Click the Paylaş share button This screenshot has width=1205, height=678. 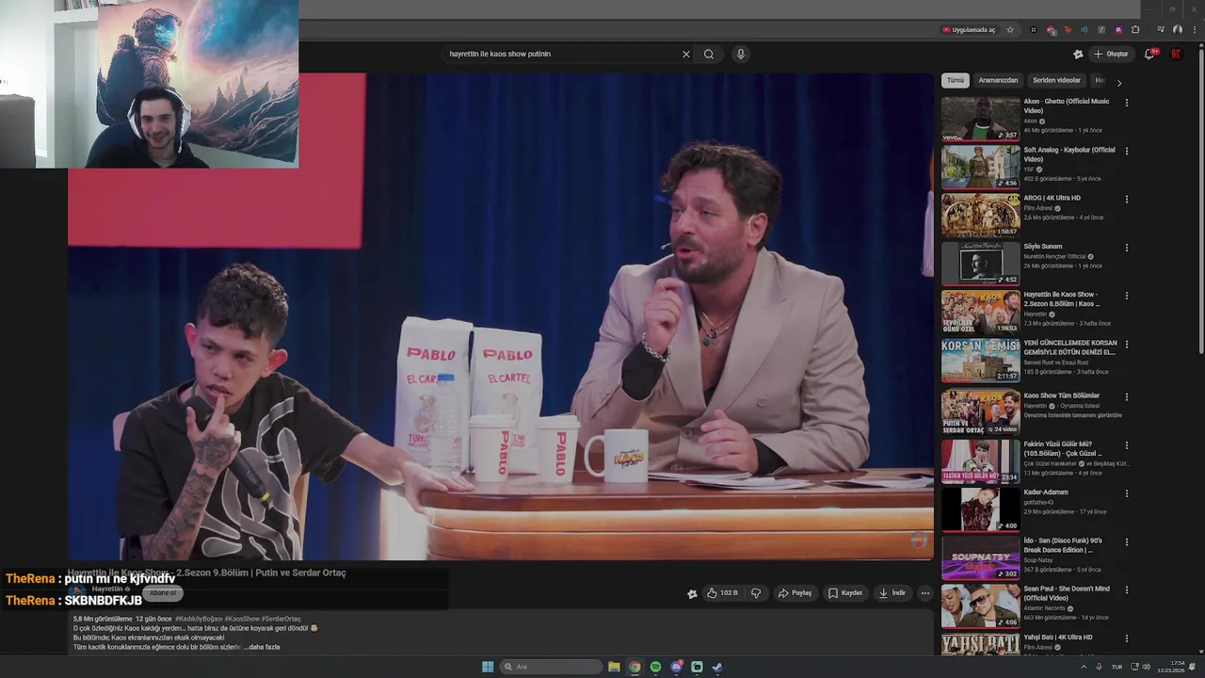[x=795, y=593]
